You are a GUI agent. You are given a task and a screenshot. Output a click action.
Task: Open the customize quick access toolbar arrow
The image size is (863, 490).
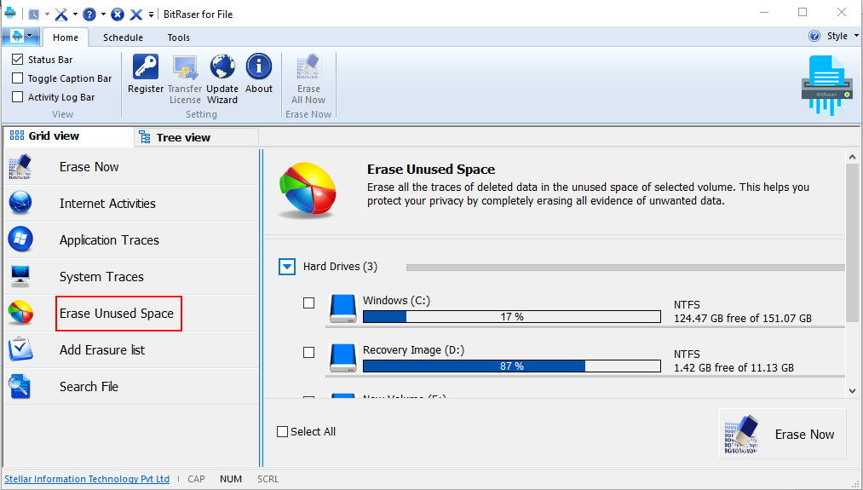coord(151,14)
